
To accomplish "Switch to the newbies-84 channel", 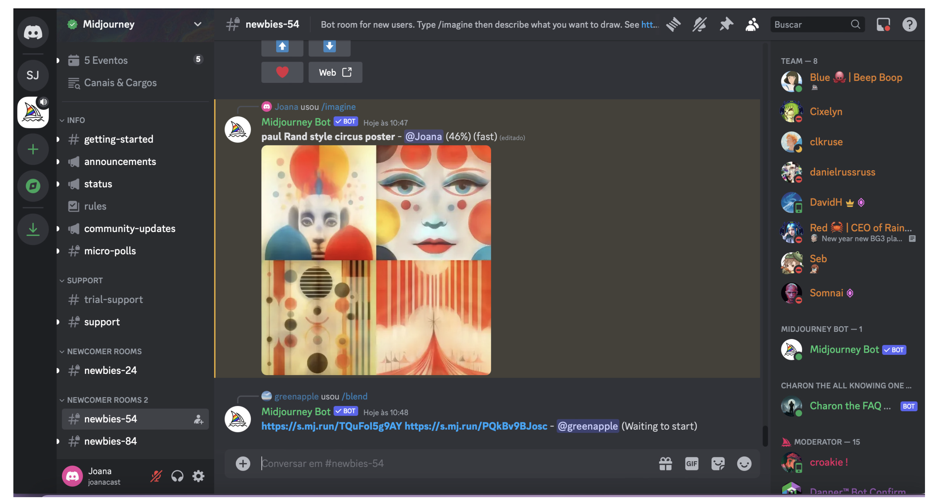I will (x=110, y=441).
